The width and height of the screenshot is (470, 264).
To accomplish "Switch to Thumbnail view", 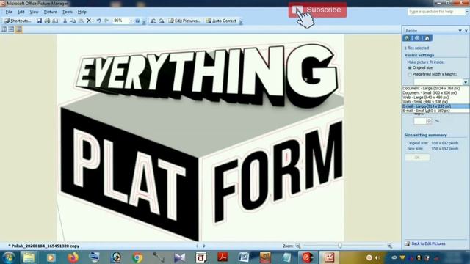I will (x=4, y=29).
